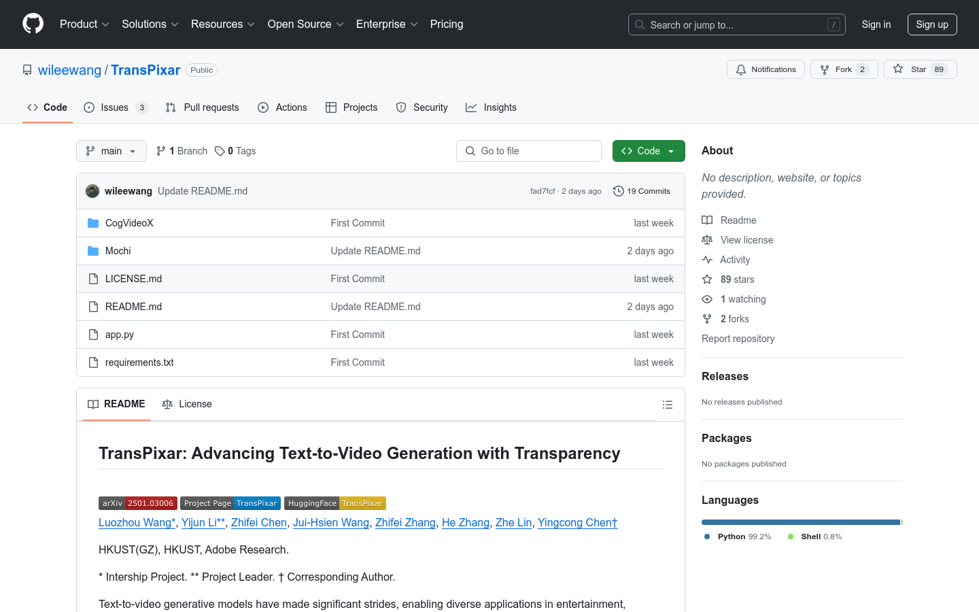Select the License tab in README panel
The height and width of the screenshot is (612, 979).
187,404
